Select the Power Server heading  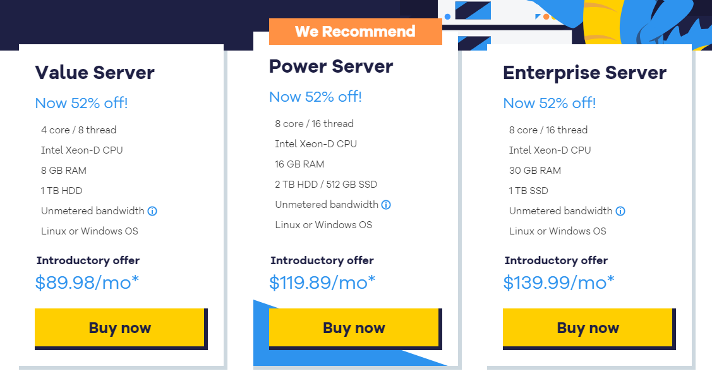click(x=331, y=66)
